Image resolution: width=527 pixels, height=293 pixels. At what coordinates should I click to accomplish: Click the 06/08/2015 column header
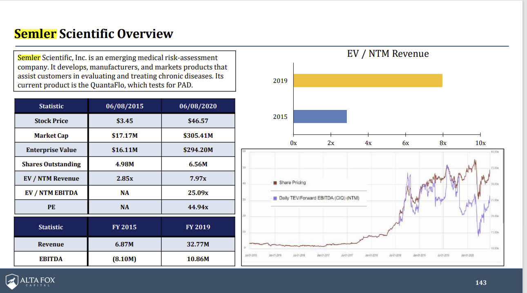tap(125, 106)
